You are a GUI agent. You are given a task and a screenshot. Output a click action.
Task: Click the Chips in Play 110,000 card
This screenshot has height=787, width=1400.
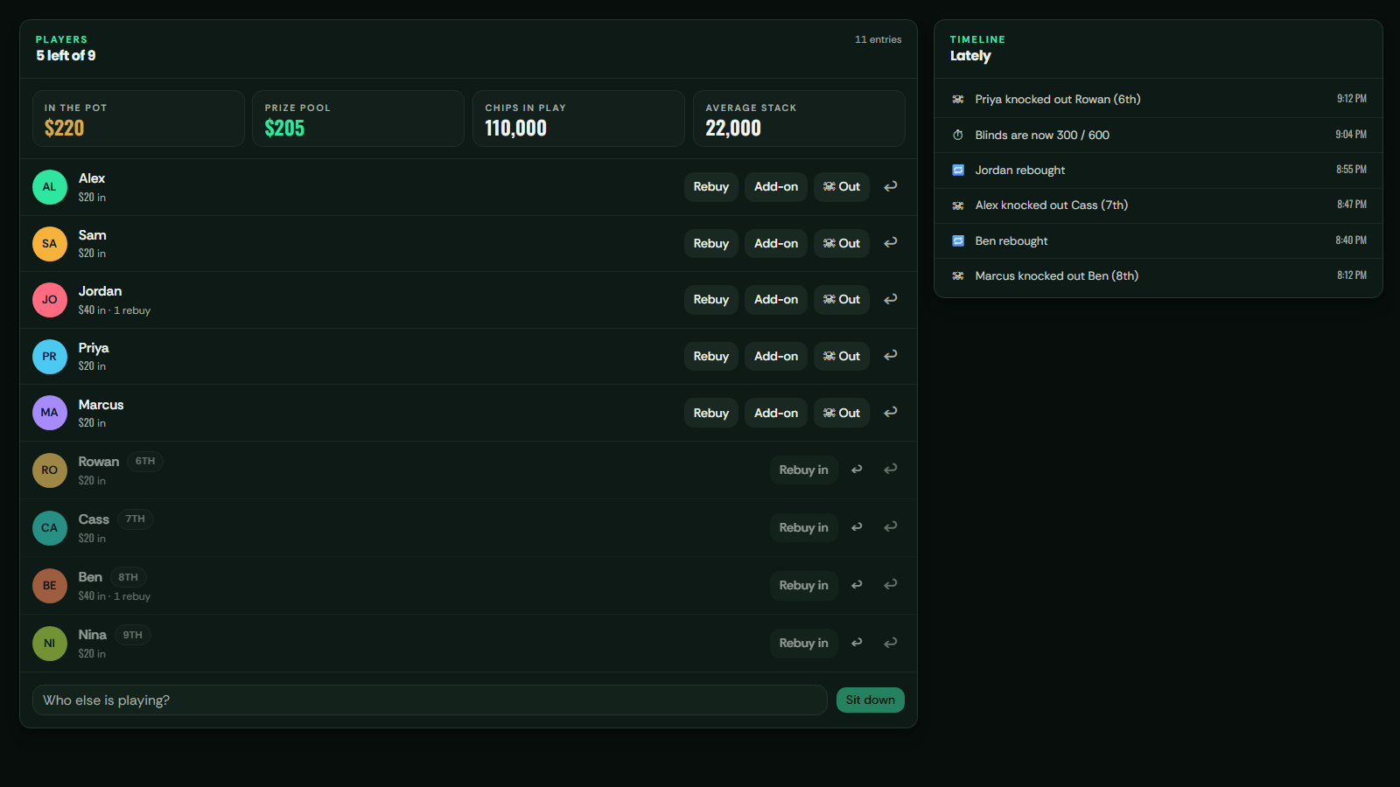point(578,118)
